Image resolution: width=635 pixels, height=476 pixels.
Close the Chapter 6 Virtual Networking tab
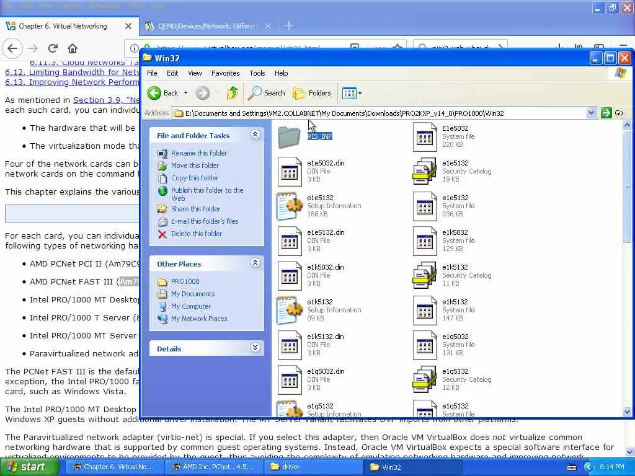(x=128, y=26)
